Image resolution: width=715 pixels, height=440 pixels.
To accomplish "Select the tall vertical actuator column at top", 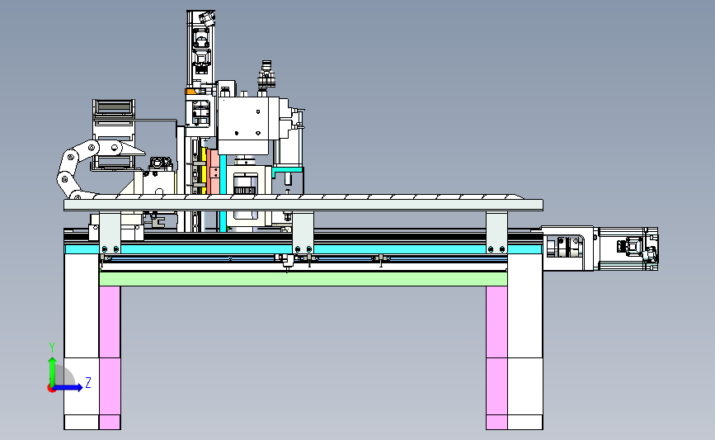I will point(200,48).
